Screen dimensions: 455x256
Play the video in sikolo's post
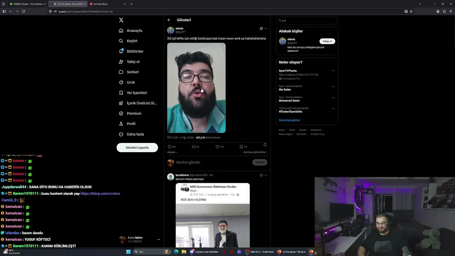(x=196, y=88)
